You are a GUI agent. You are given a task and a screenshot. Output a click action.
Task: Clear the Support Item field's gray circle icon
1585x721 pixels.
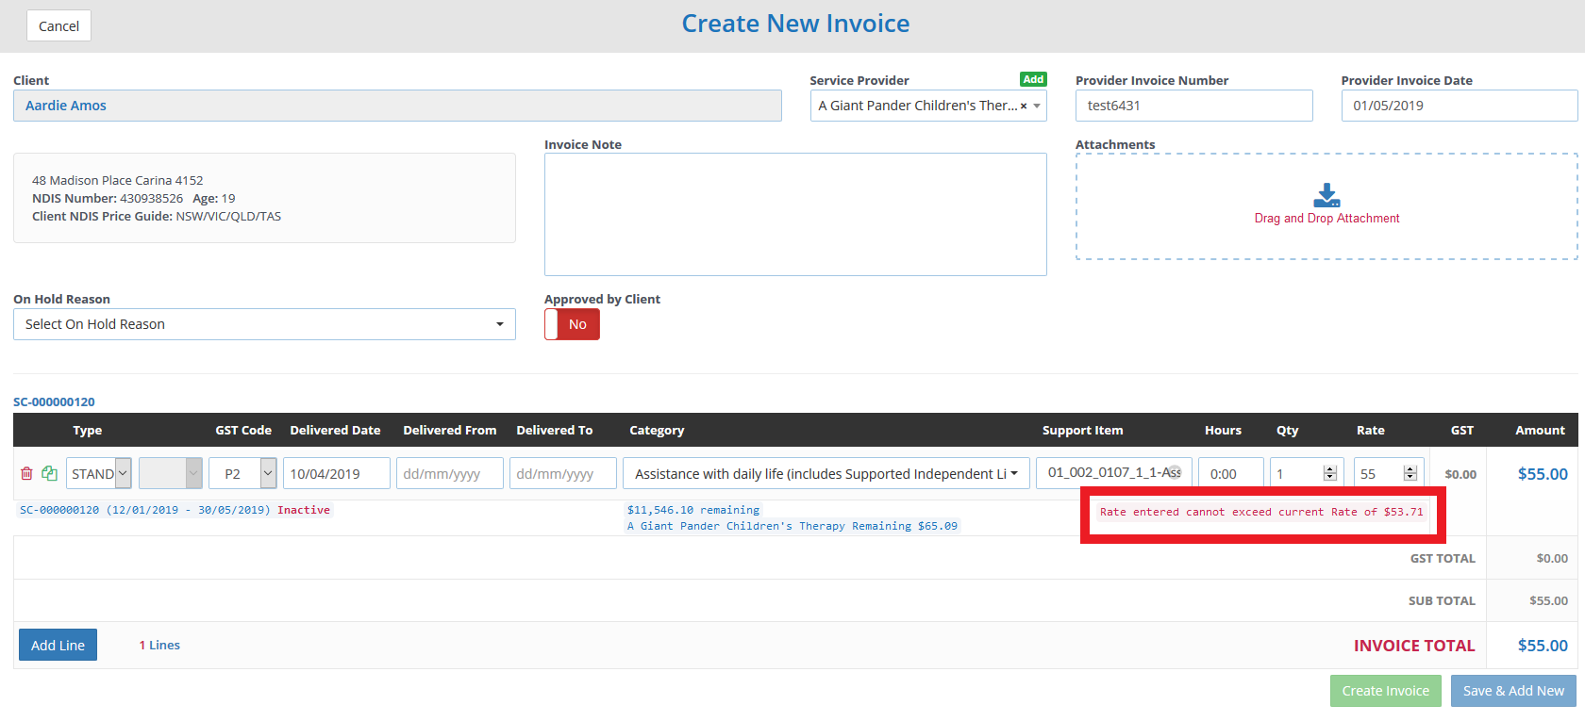1173,472
